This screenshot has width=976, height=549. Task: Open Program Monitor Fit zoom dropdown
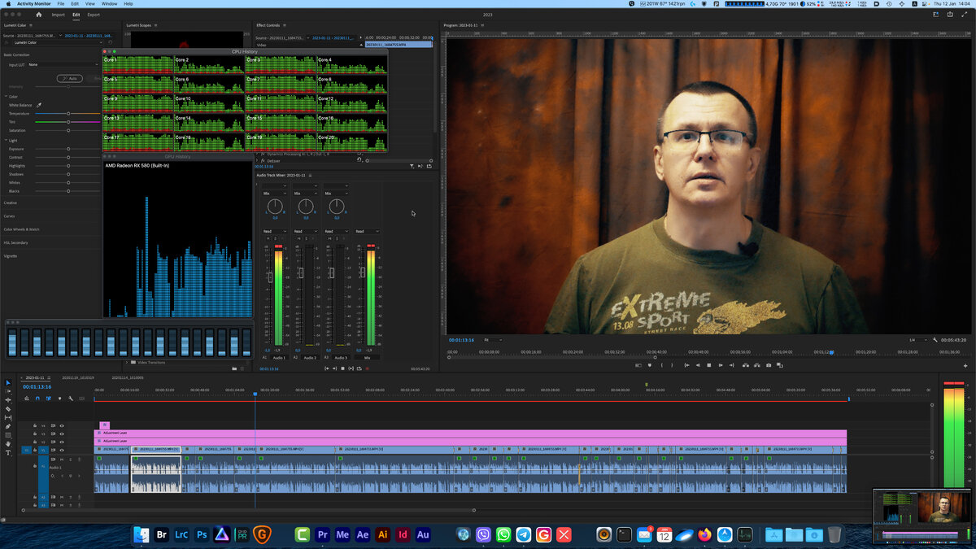(492, 340)
